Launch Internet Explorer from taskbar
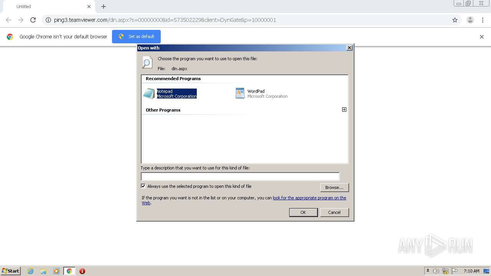491x276 pixels. click(31, 271)
